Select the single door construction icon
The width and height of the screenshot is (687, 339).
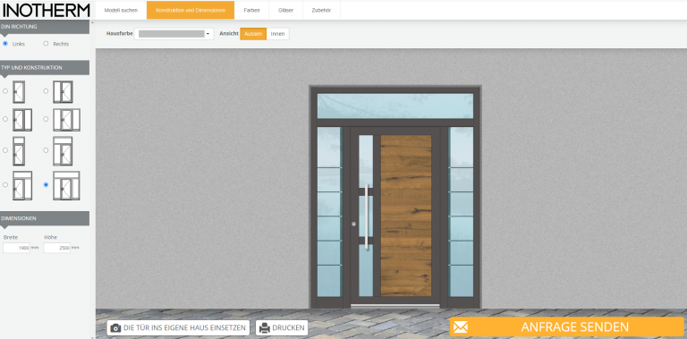pos(19,91)
